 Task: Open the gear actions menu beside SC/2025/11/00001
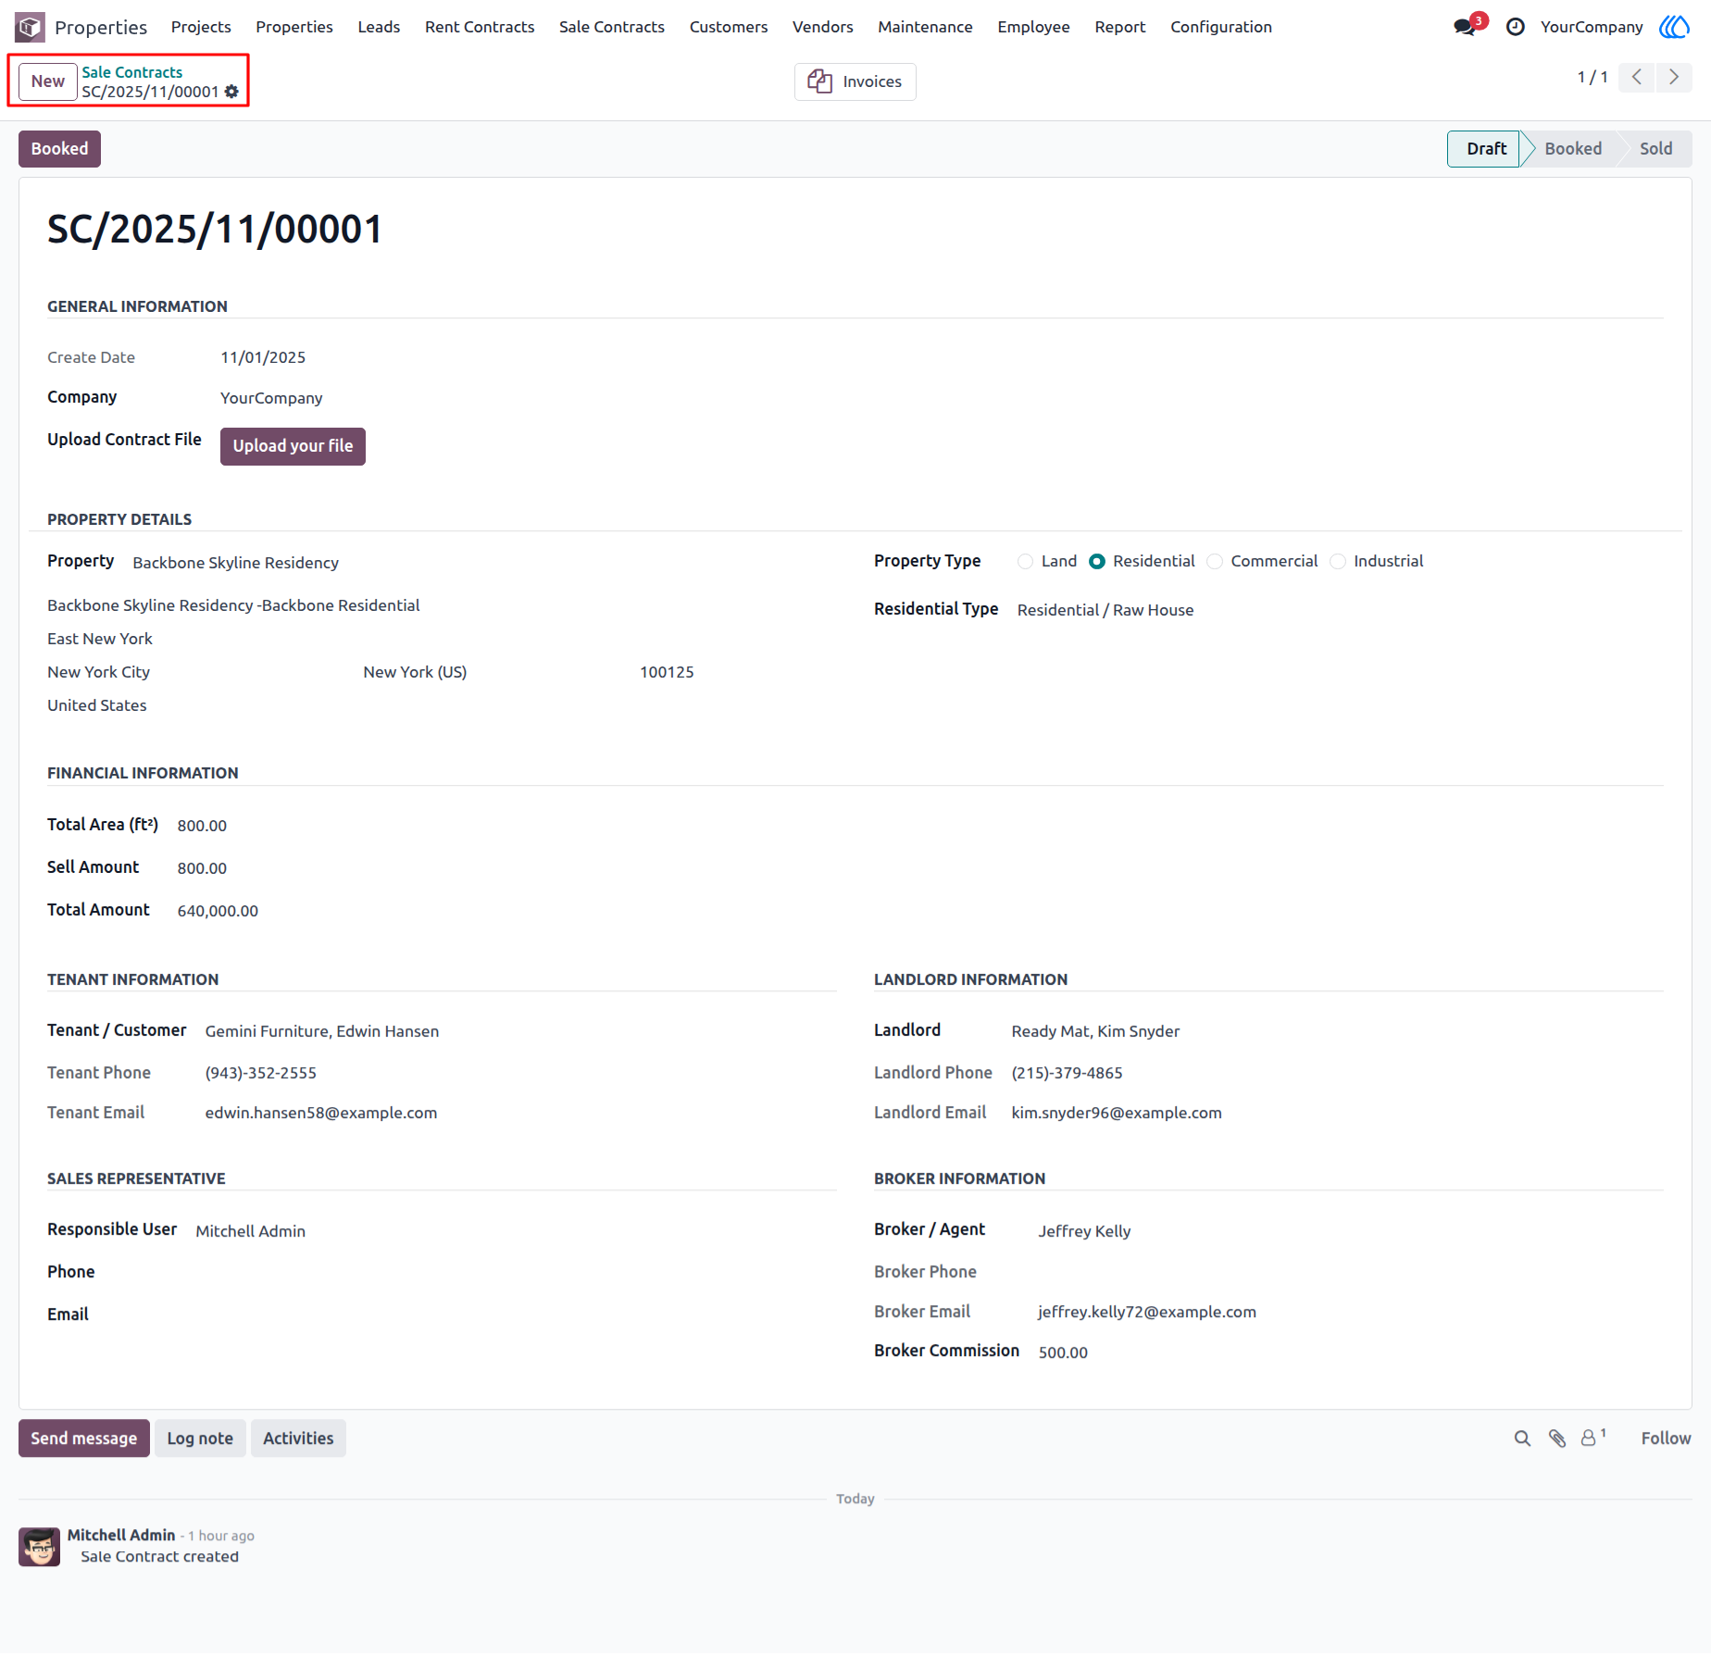[x=231, y=92]
